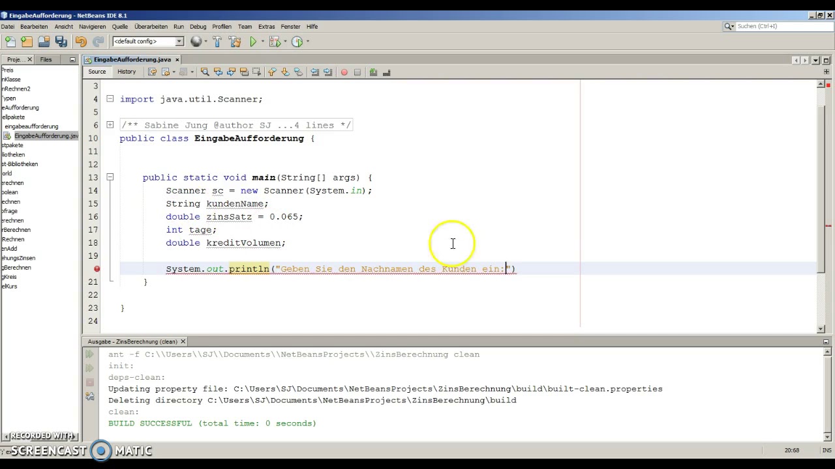Click the Shift Line Right icon
835x469 pixels.
(x=327, y=72)
